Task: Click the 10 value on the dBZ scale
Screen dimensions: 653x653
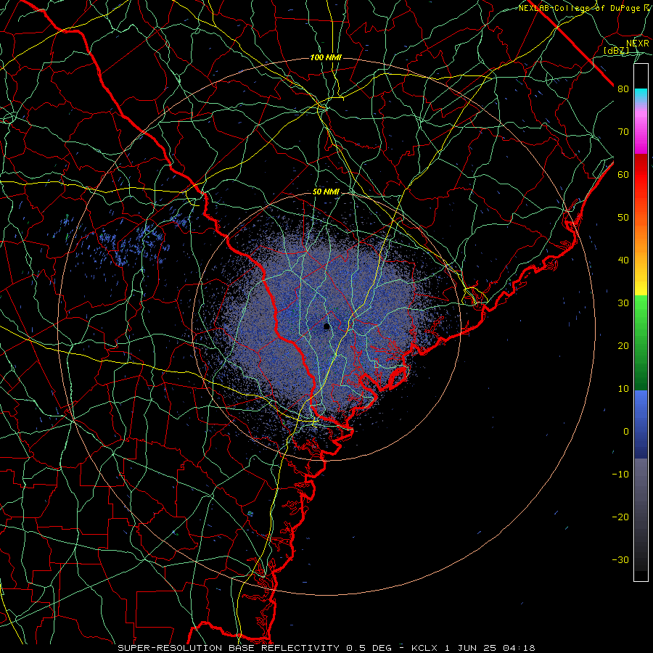Action: coord(623,389)
